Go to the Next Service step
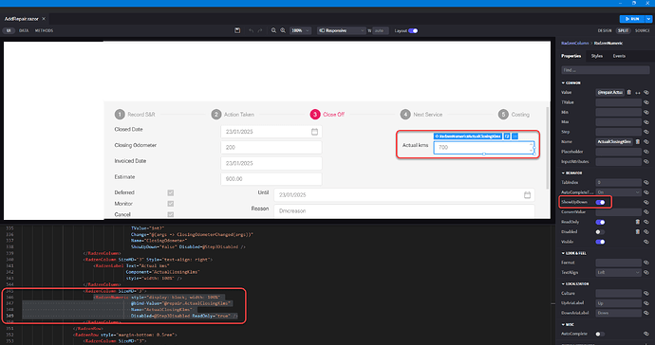This screenshot has width=655, height=345. 421,115
